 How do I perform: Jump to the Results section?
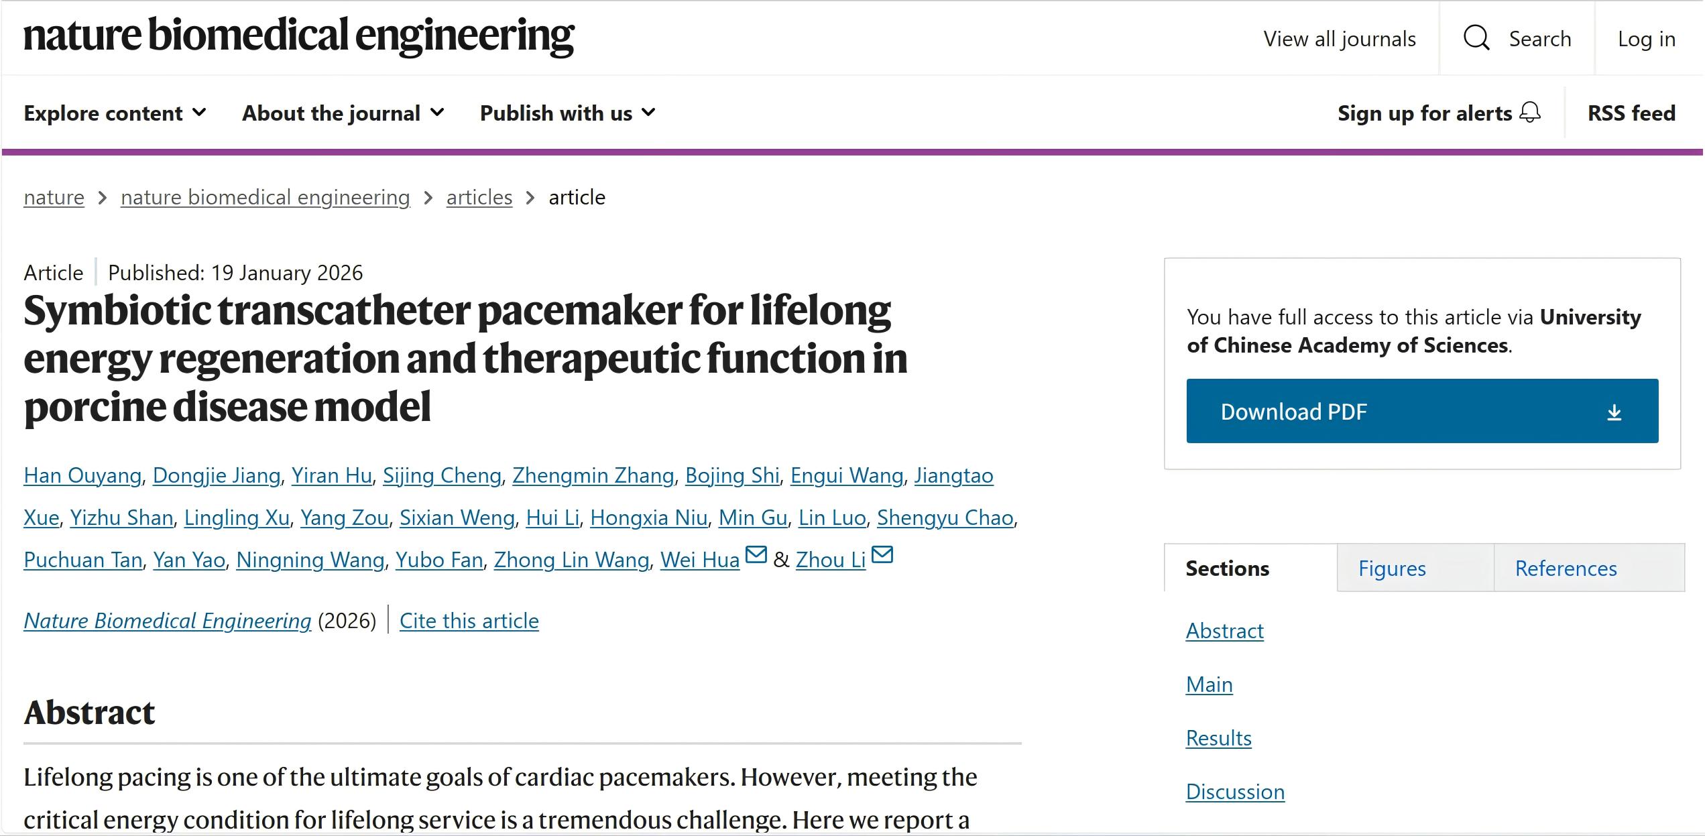click(1218, 738)
